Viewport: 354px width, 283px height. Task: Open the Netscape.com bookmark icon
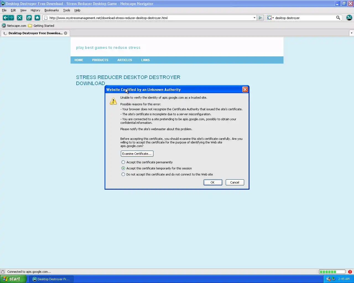(4, 26)
